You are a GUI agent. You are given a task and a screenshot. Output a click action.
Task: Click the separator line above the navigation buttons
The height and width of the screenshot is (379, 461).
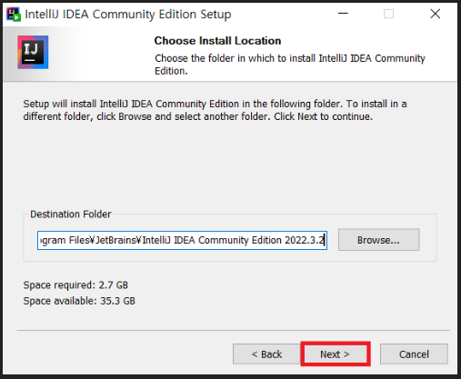234,330
